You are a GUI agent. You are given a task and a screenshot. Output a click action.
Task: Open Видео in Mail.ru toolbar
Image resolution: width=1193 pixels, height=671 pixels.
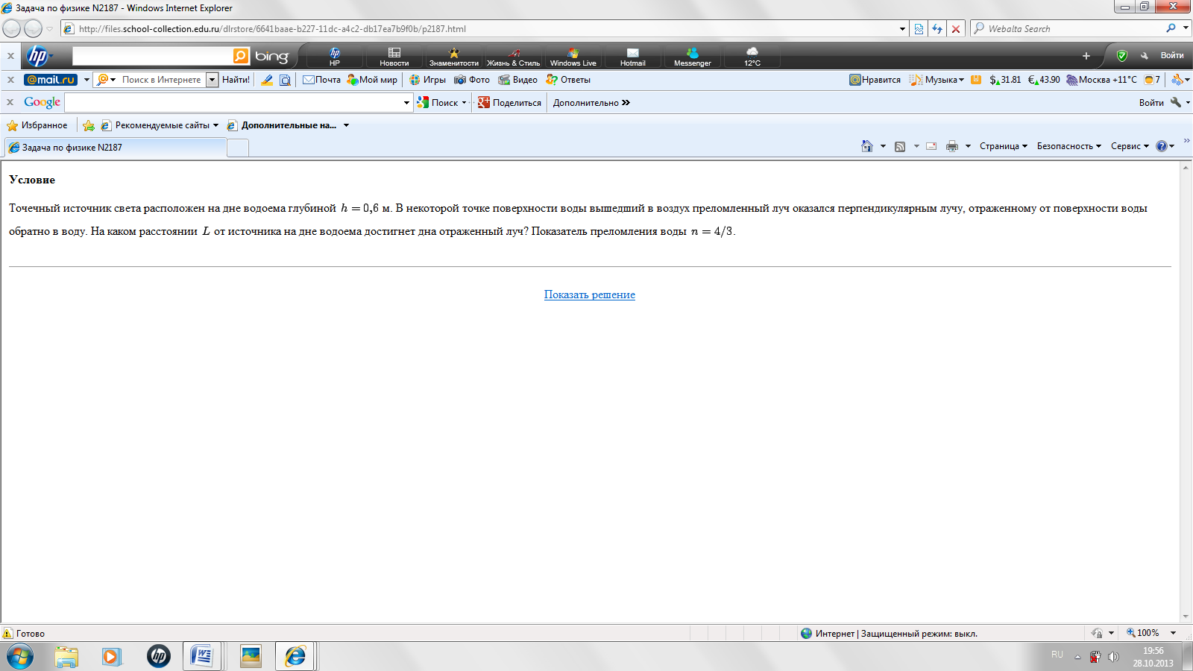click(518, 80)
